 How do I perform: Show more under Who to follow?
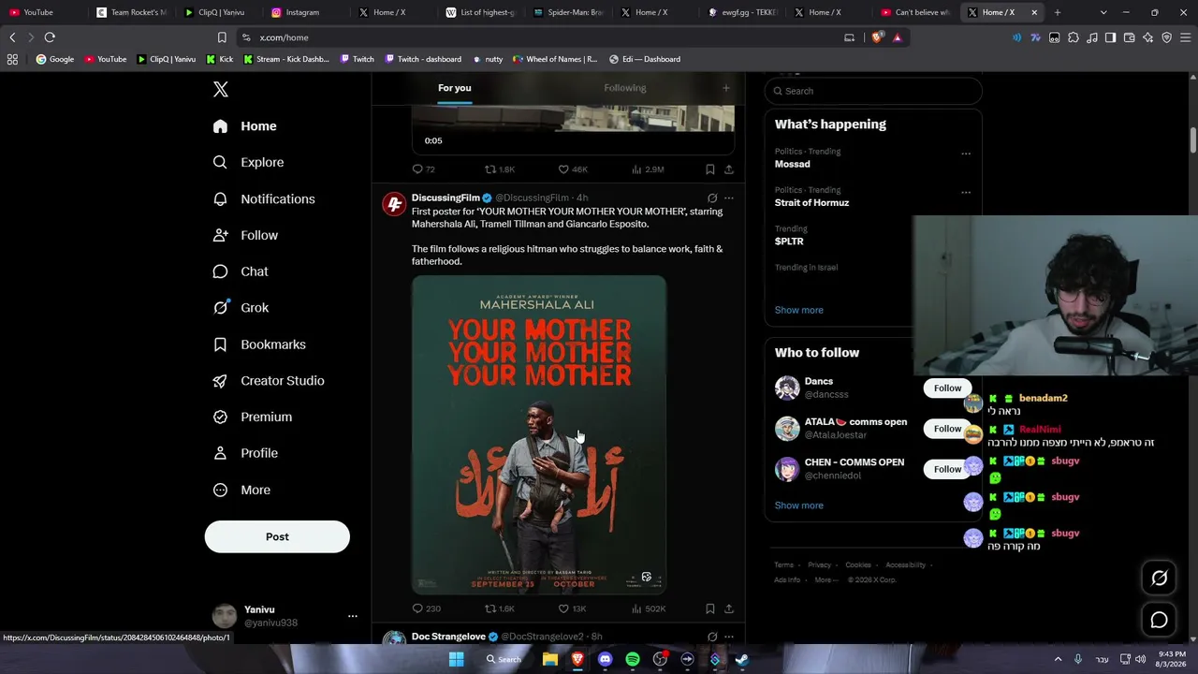click(x=799, y=505)
